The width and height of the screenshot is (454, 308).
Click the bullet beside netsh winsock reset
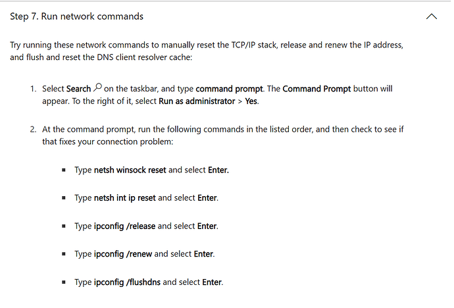64,170
